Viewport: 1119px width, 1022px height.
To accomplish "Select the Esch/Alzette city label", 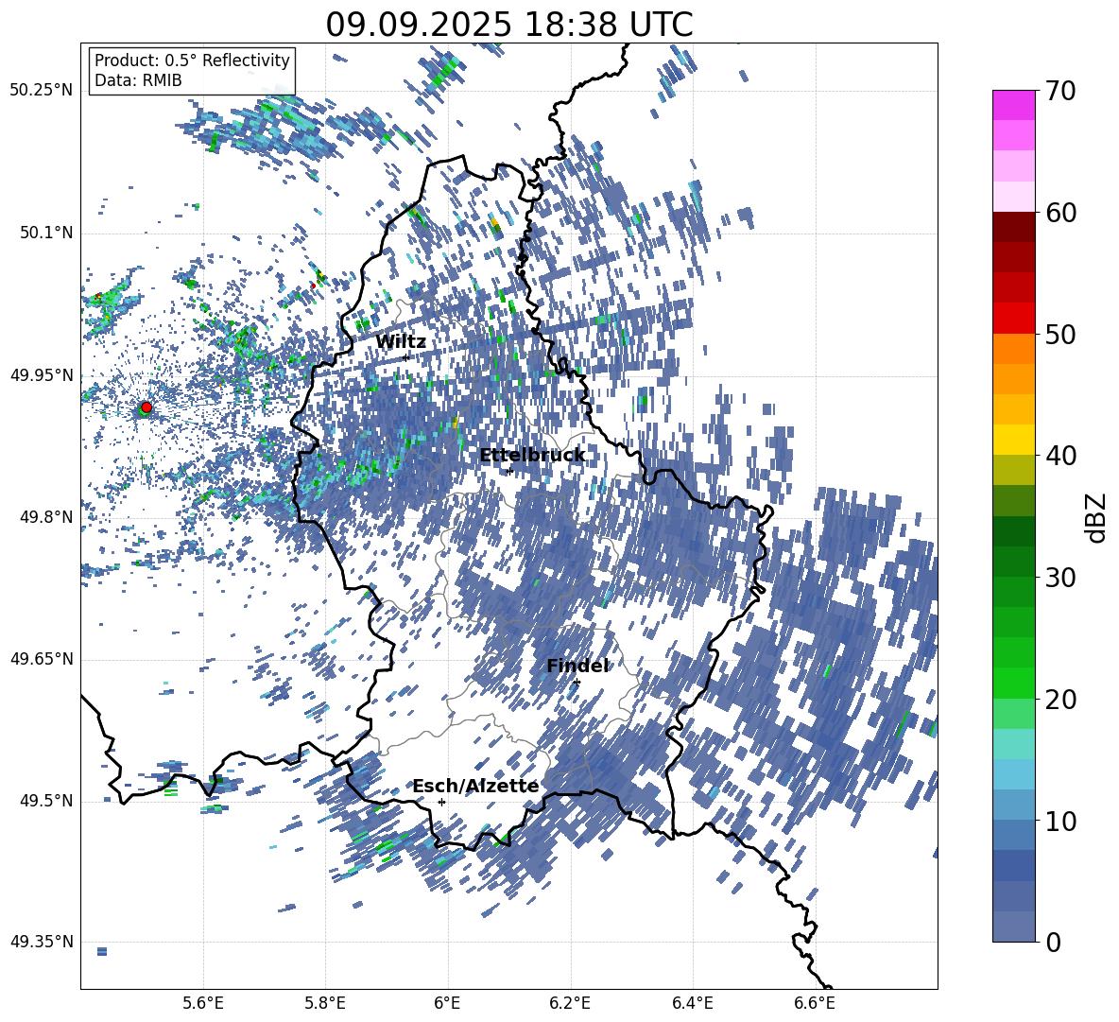I will (x=476, y=786).
